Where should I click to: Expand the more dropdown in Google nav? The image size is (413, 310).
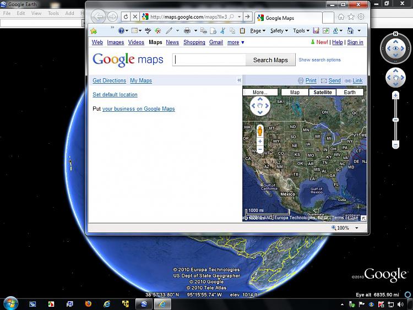(x=236, y=42)
